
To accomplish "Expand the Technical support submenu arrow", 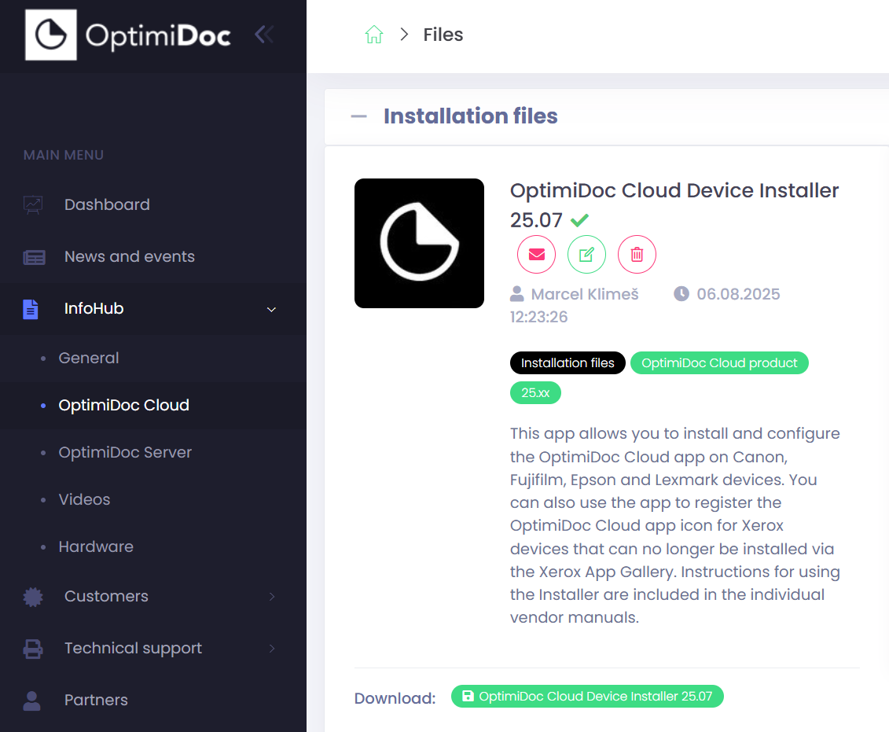I will [272, 649].
